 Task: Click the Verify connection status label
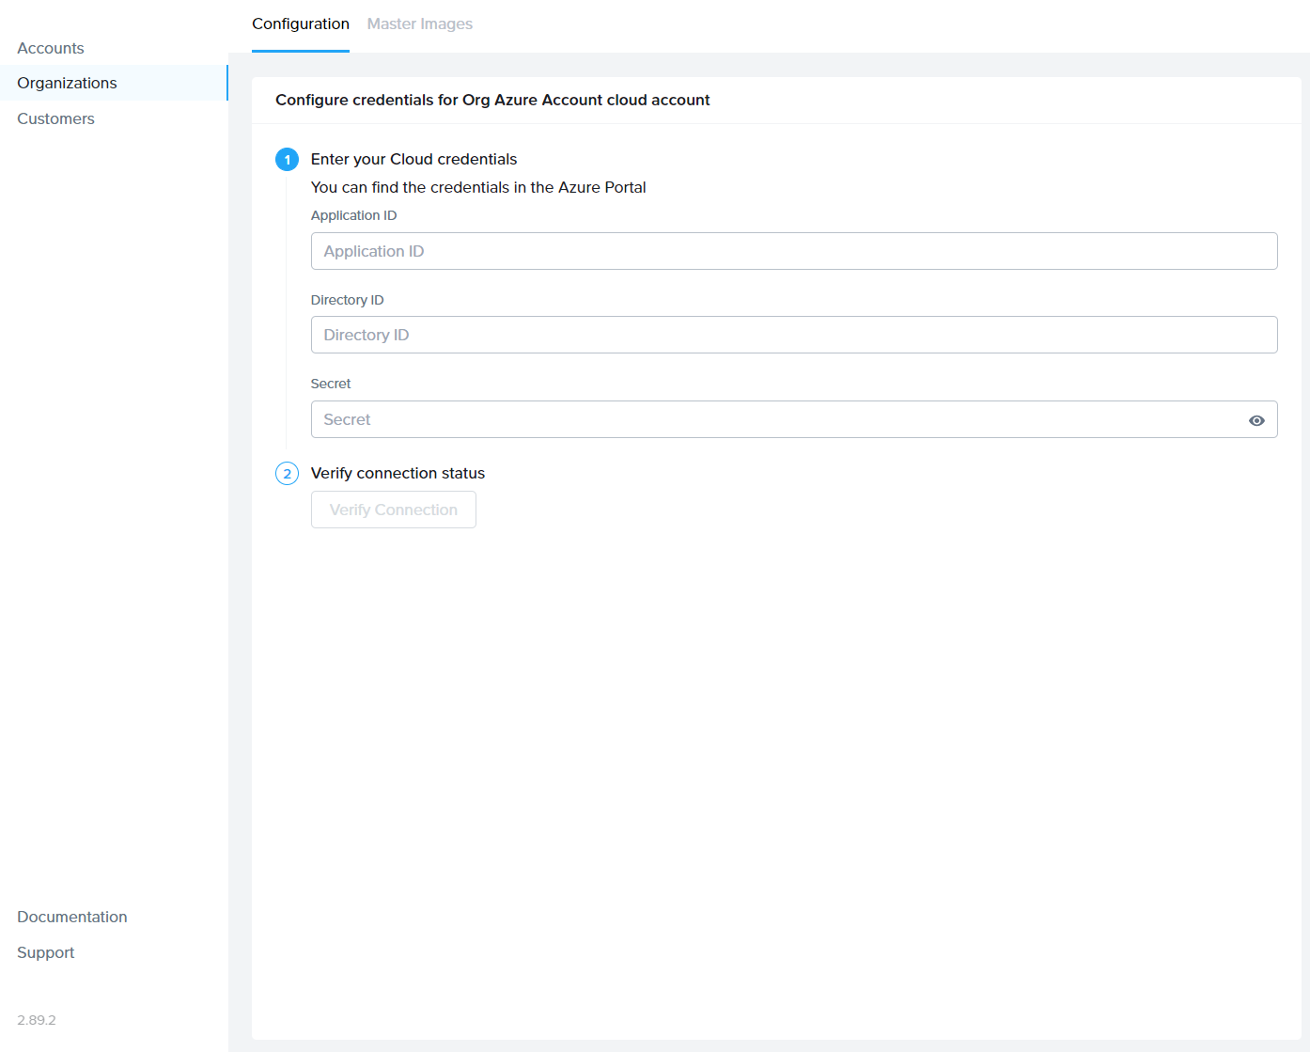(398, 473)
